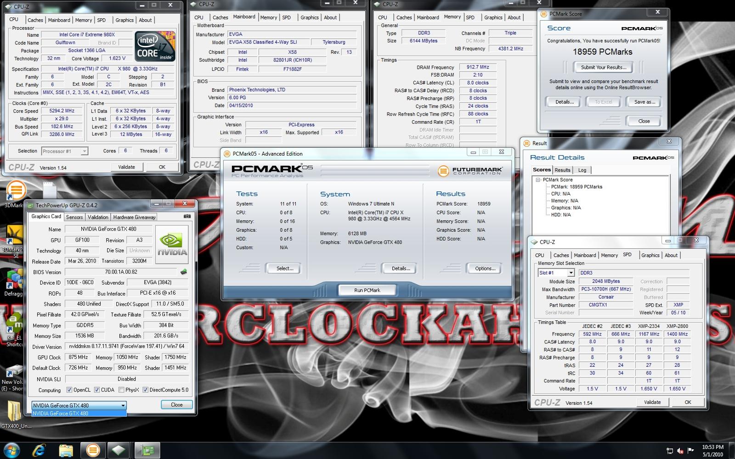Switch to Caches tab in first CPU-Z
This screenshot has width=735, height=459.
[35, 20]
